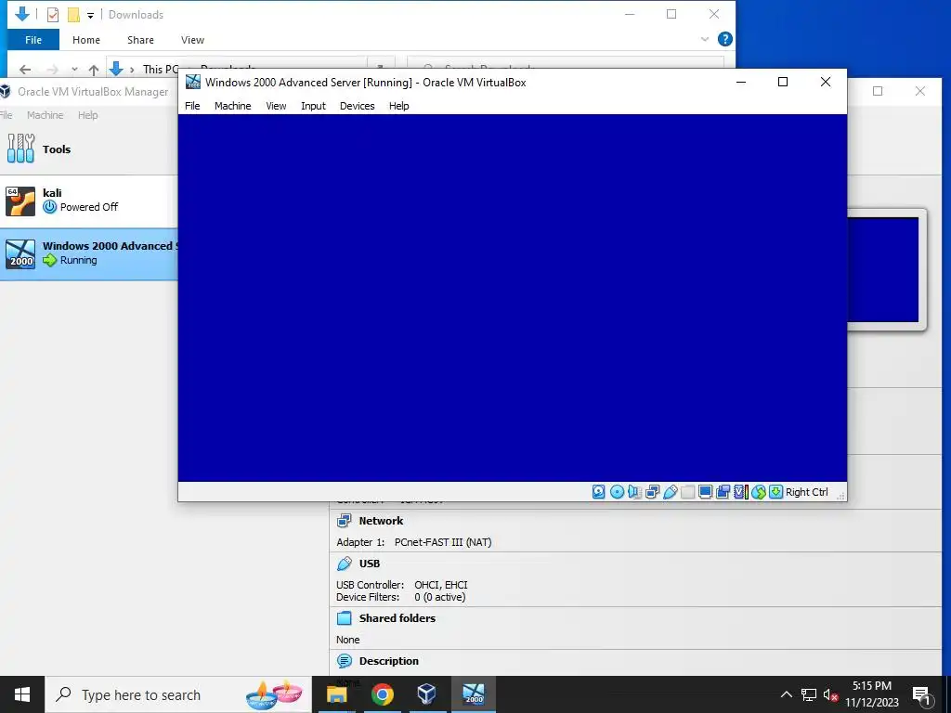Click the new folder quick access icon
Screen dimensions: 951x713
point(73,15)
